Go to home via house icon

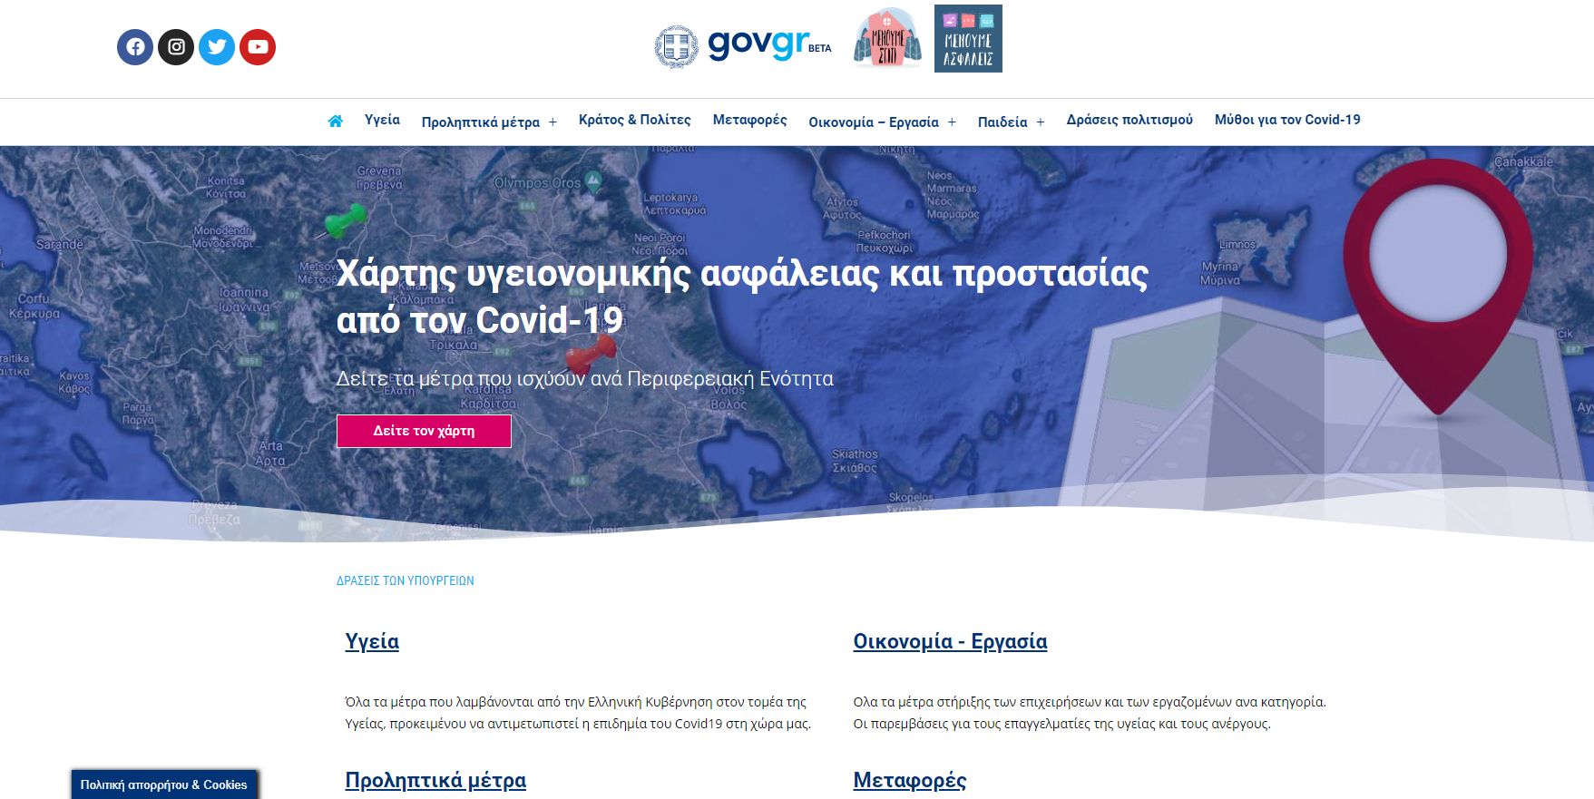(335, 121)
